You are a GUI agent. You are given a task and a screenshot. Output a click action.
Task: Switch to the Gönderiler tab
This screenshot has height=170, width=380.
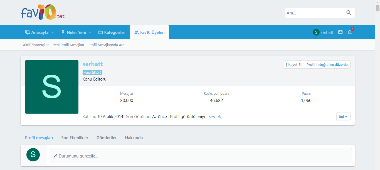point(107,138)
